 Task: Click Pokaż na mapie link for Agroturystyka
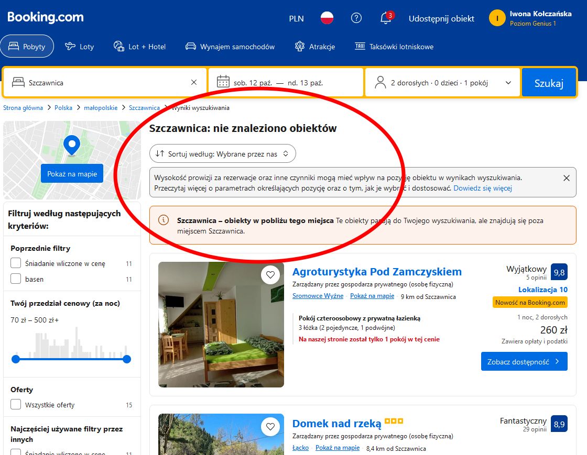pyautogui.click(x=372, y=296)
